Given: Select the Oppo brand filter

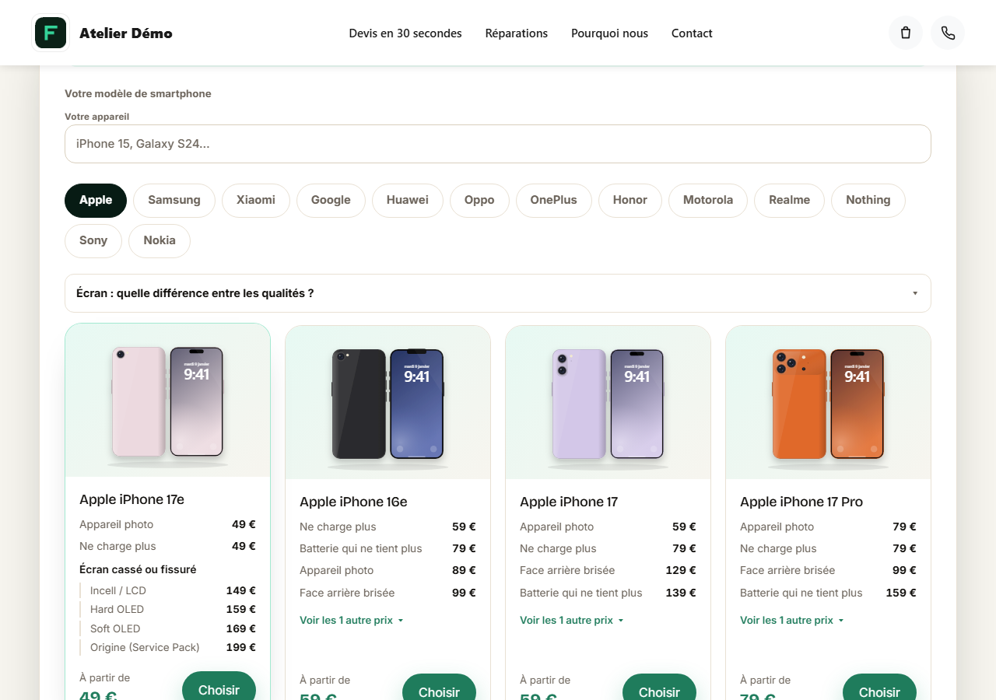Looking at the screenshot, I should pyautogui.click(x=479, y=200).
